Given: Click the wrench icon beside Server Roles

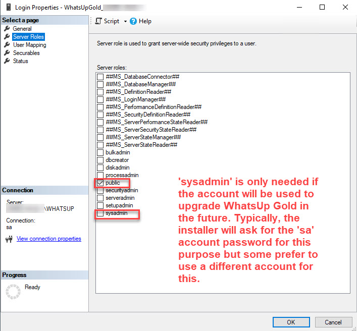Looking at the screenshot, I should (x=7, y=36).
